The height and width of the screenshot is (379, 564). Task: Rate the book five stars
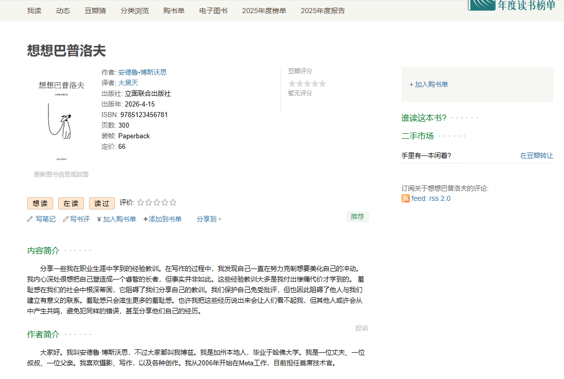173,202
